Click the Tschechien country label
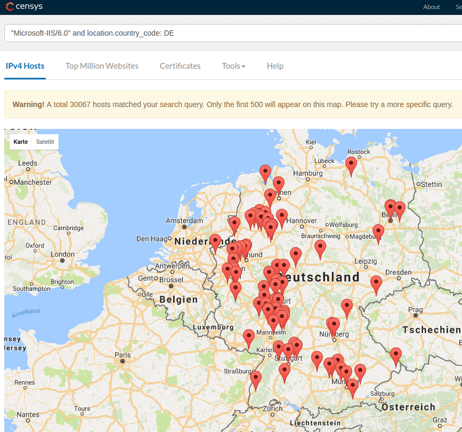 click(432, 330)
